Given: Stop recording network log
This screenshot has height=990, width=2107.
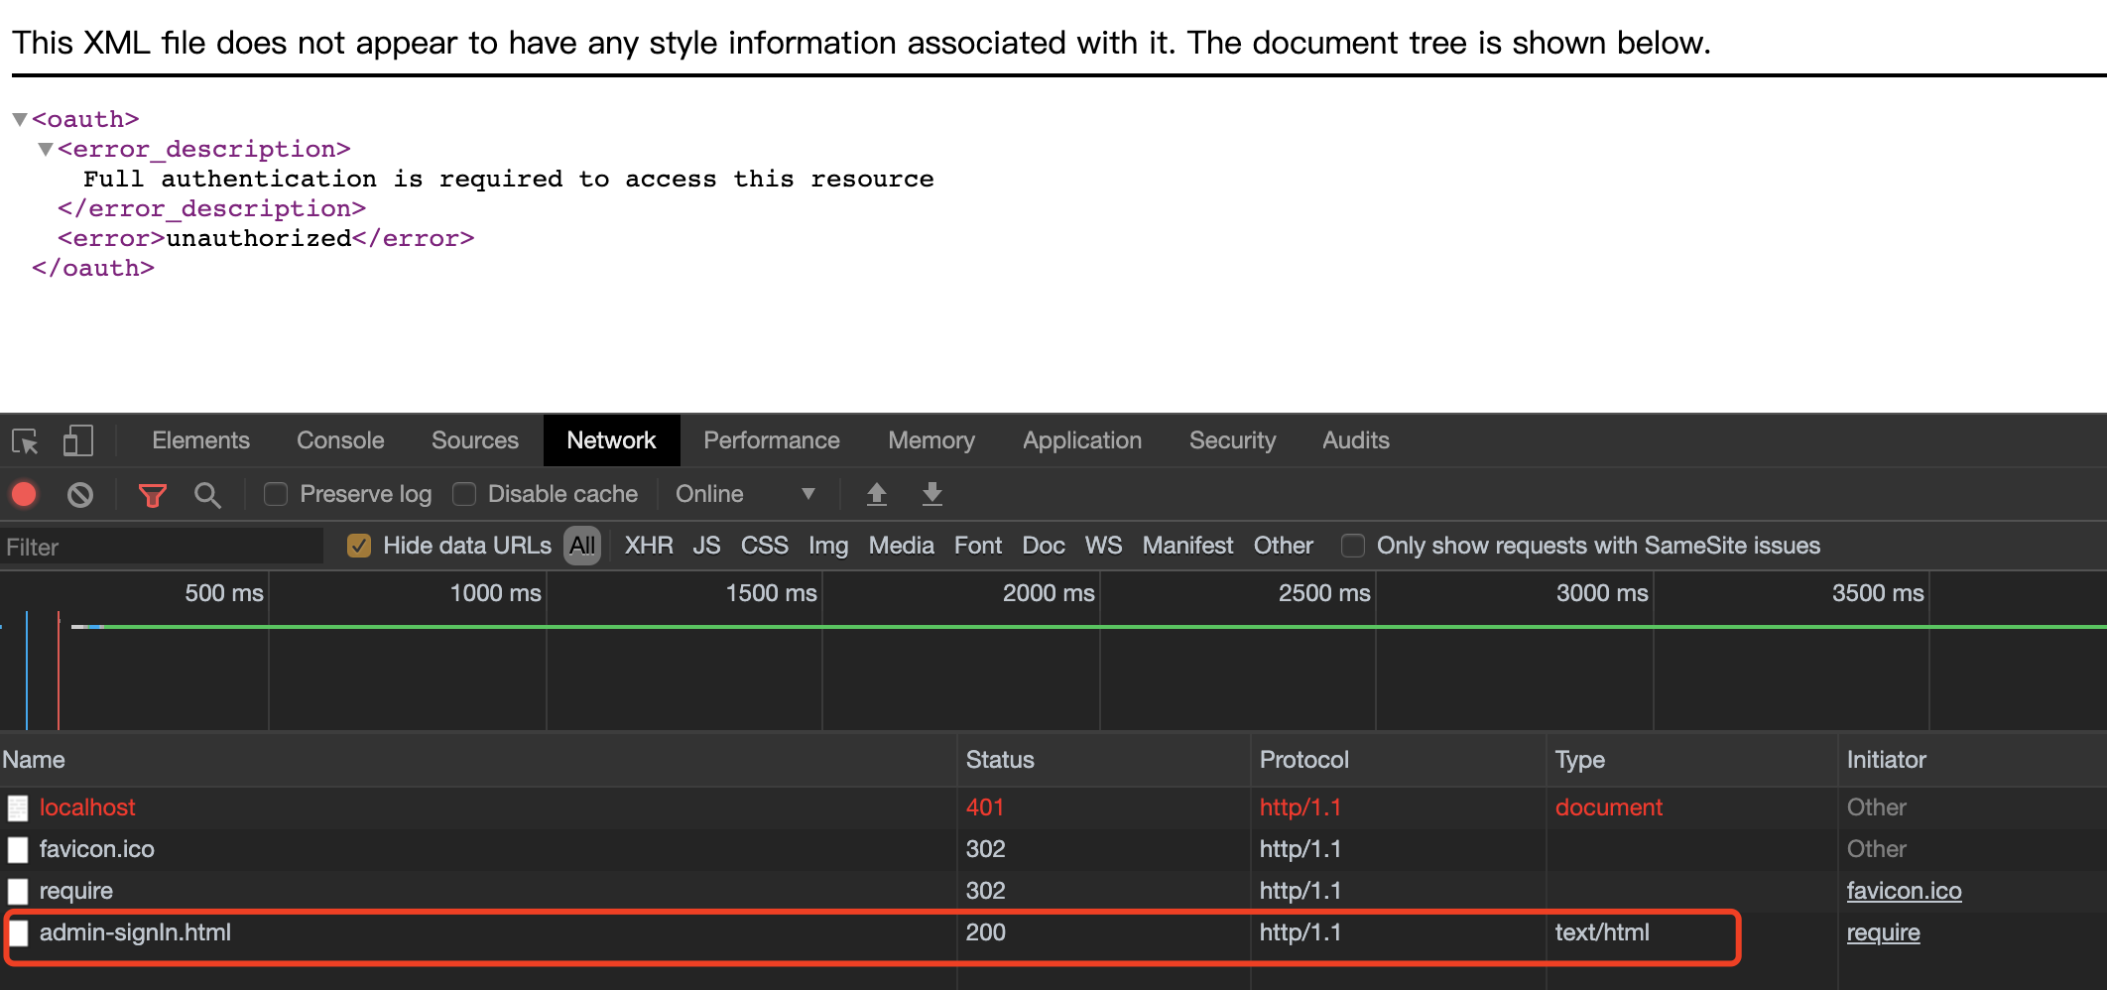Looking at the screenshot, I should [x=25, y=494].
